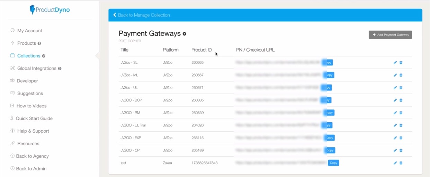The image size is (430, 177).
Task: Delete the JVZOO - RM gateway trash icon
Action: [x=401, y=113]
